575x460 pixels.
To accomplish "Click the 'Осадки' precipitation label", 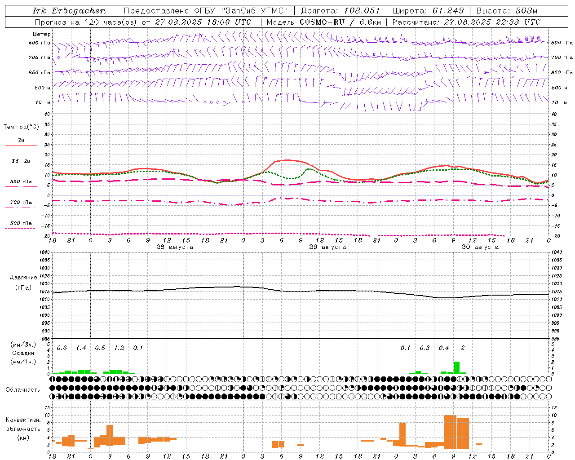I will pyautogui.click(x=23, y=353).
